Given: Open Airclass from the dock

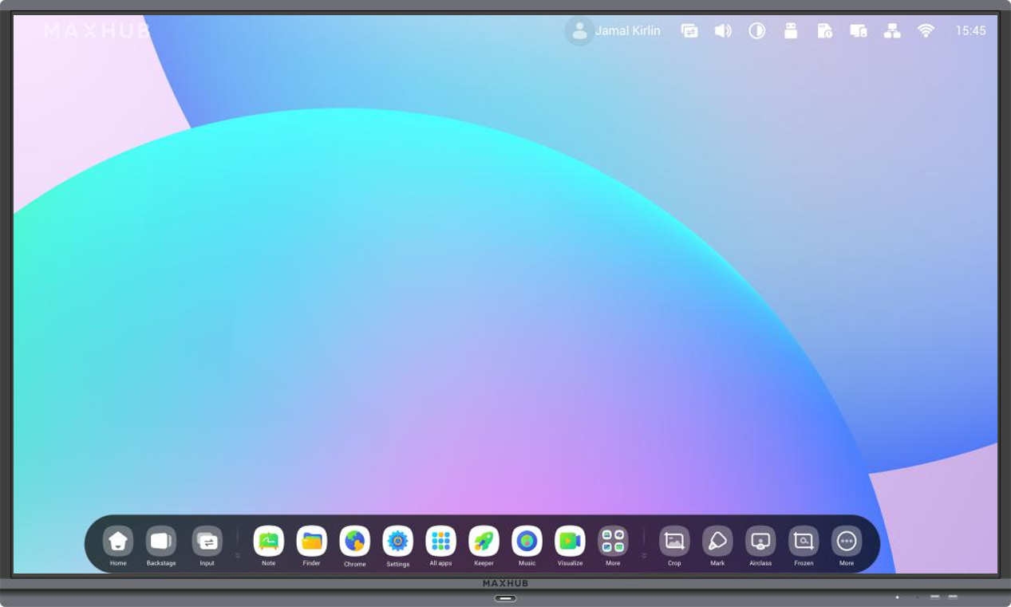Looking at the screenshot, I should click(760, 541).
